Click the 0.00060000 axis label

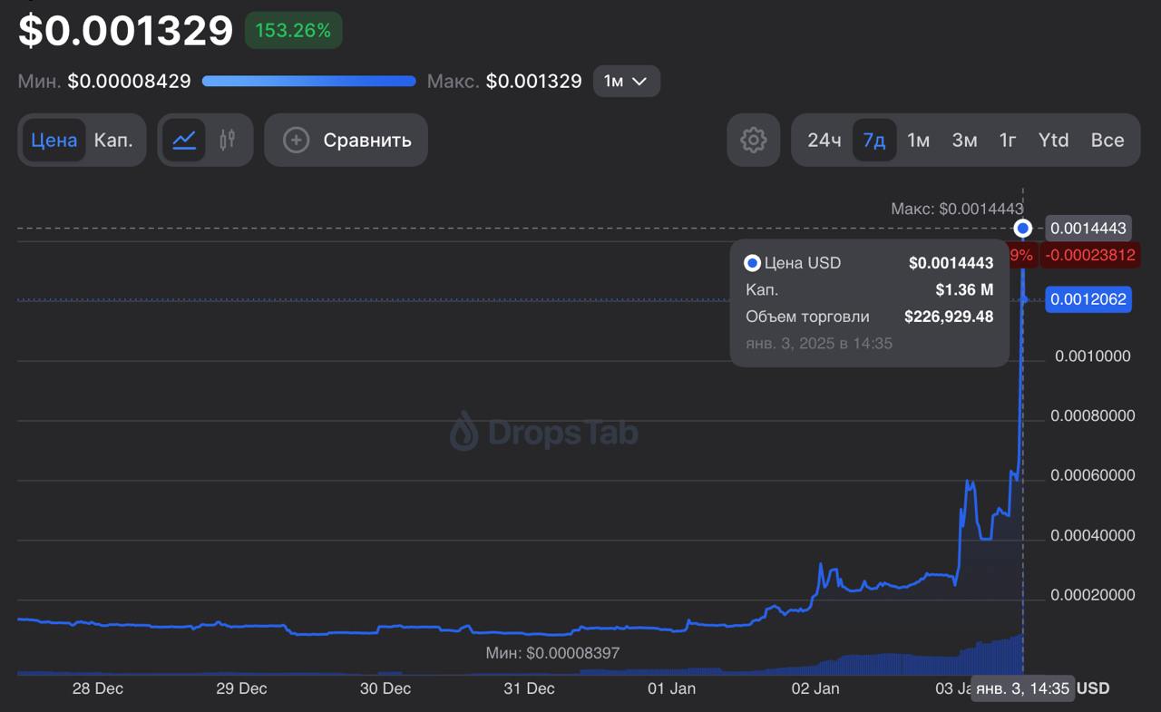[1093, 475]
